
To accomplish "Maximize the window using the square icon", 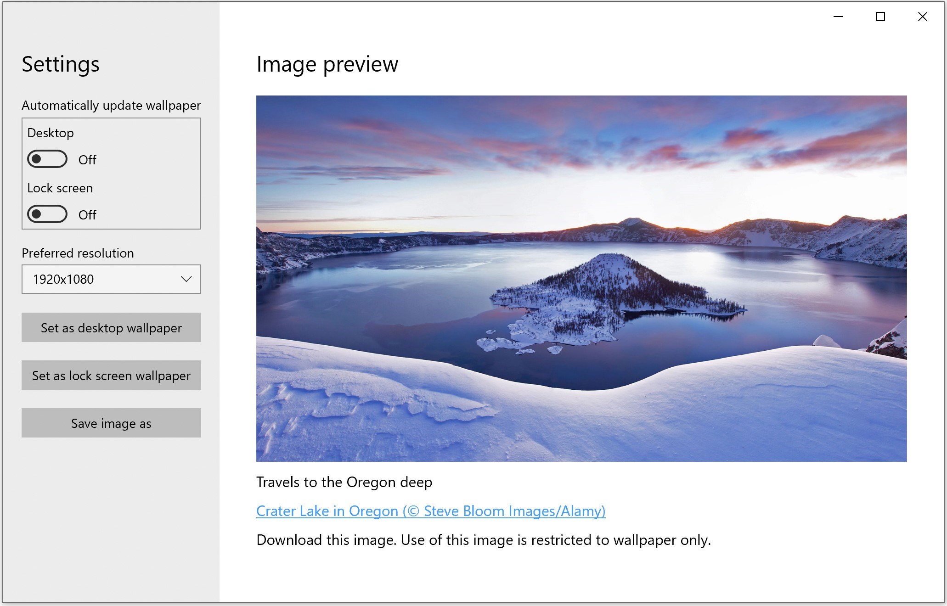I will tap(880, 17).
